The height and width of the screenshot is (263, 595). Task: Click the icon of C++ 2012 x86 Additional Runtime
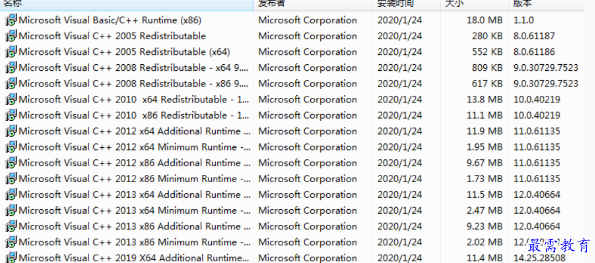11,163
